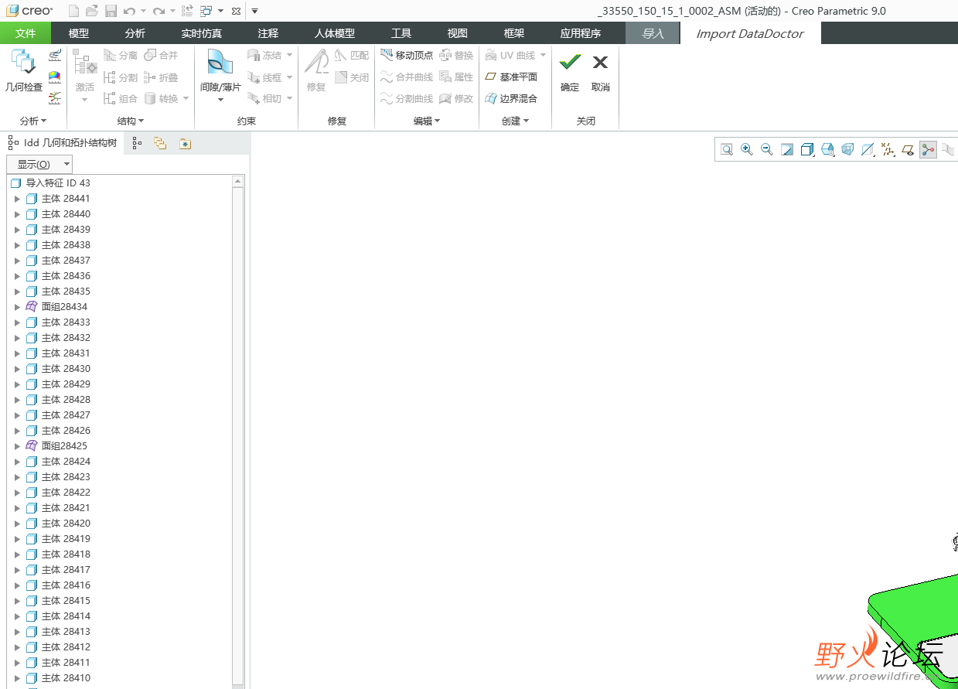The image size is (958, 689).
Task: Toggle the spin center display
Action: tap(928, 149)
